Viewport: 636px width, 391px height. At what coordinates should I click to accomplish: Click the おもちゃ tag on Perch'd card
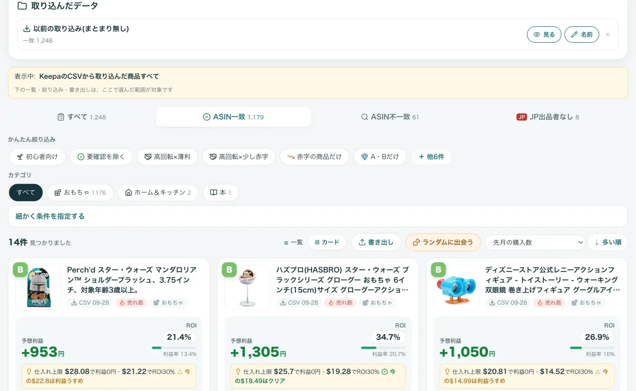168,303
